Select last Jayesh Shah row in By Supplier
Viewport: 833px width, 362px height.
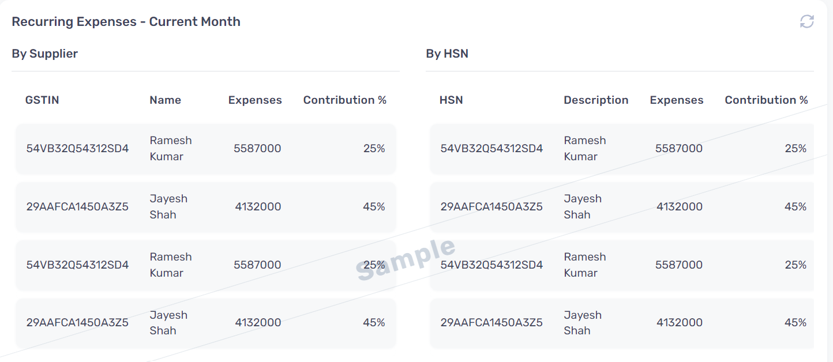click(x=206, y=323)
